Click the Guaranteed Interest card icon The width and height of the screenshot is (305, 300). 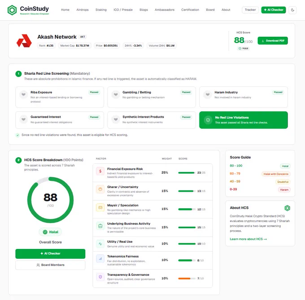(x=23, y=120)
